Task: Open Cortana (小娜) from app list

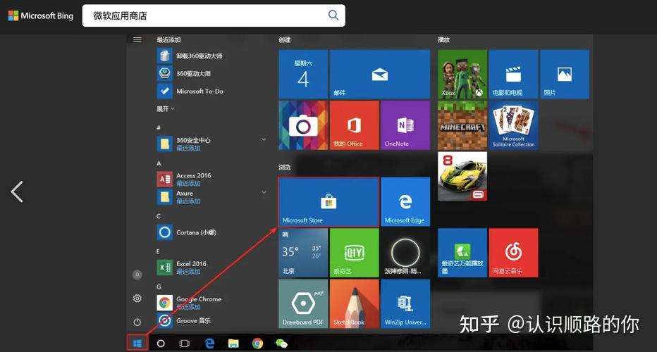Action: tap(187, 232)
